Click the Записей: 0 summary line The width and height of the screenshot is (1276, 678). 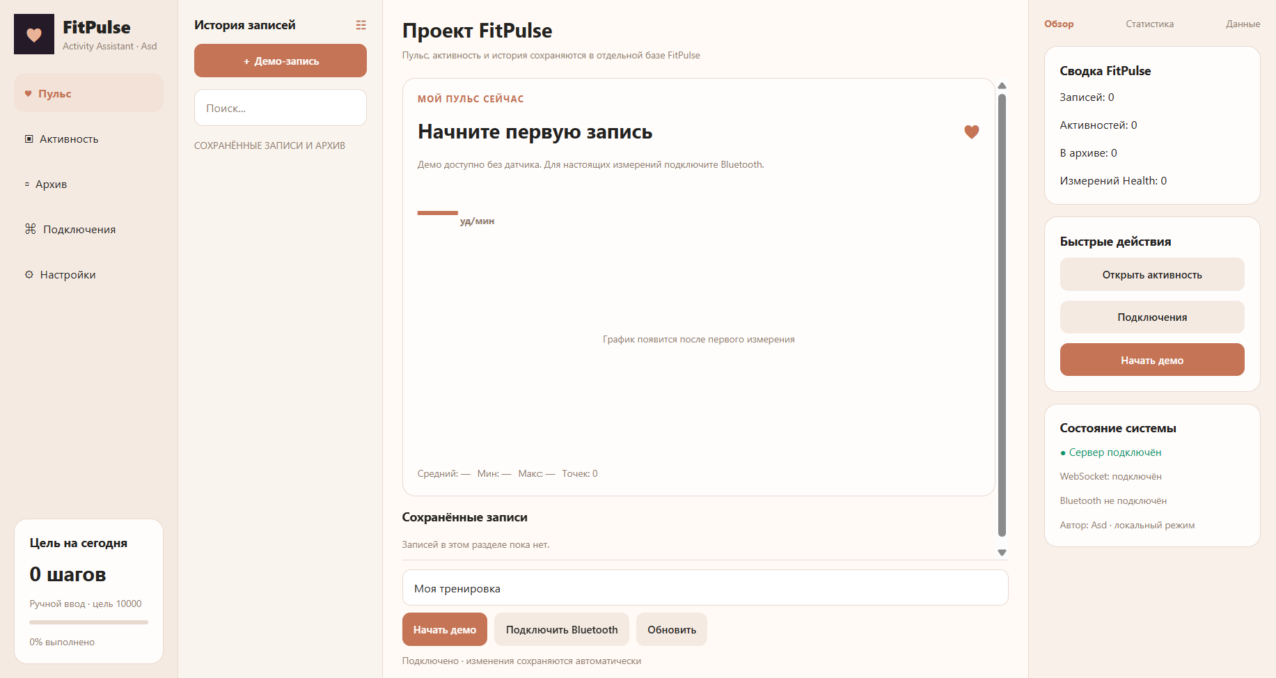(x=1087, y=97)
